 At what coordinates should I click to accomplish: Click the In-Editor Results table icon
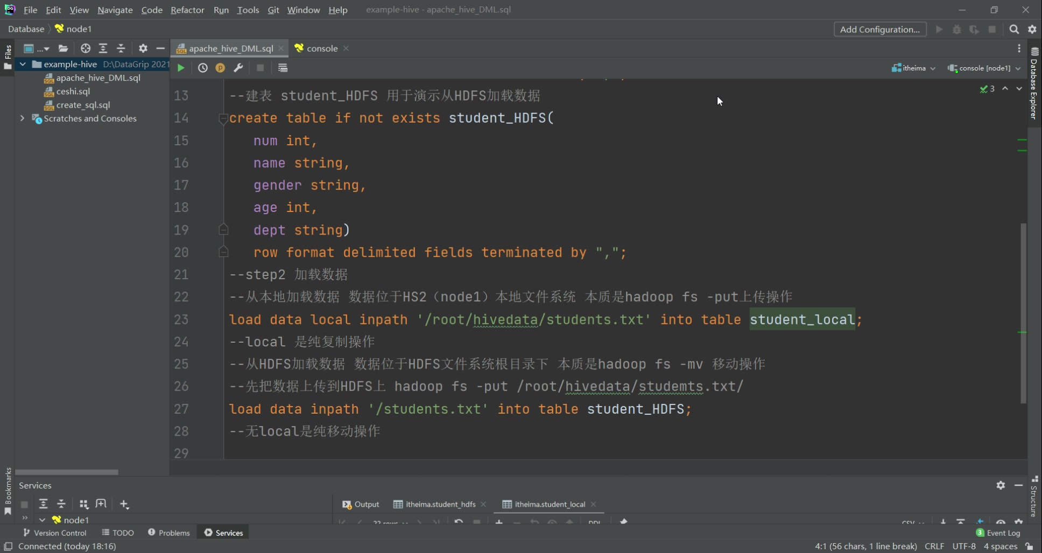pyautogui.click(x=283, y=68)
